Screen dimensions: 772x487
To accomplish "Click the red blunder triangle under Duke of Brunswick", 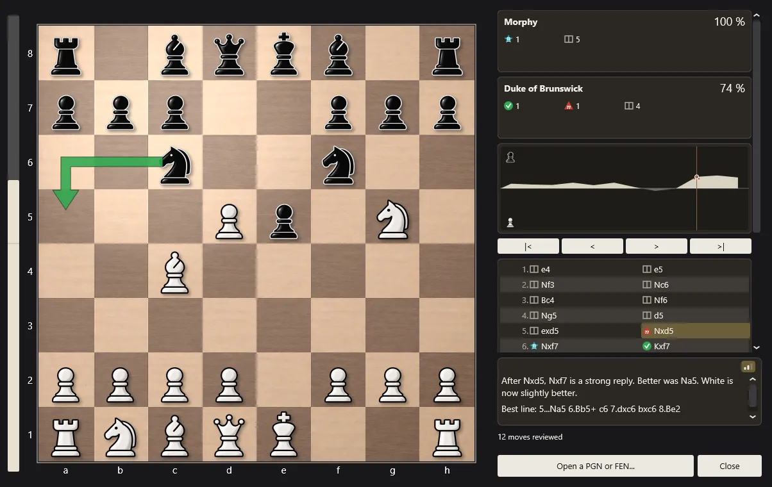I will pos(568,106).
